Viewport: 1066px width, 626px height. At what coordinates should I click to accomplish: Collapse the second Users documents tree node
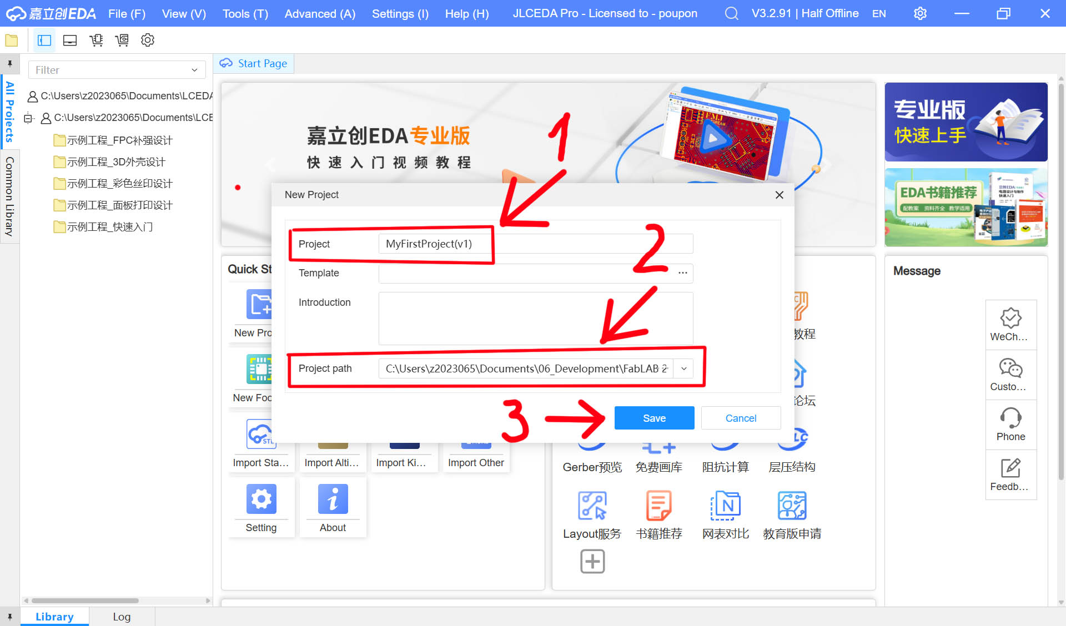[x=28, y=118]
